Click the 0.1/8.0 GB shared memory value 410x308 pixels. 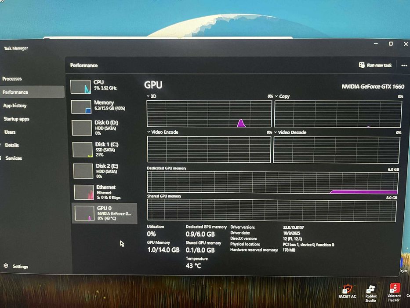(200, 250)
